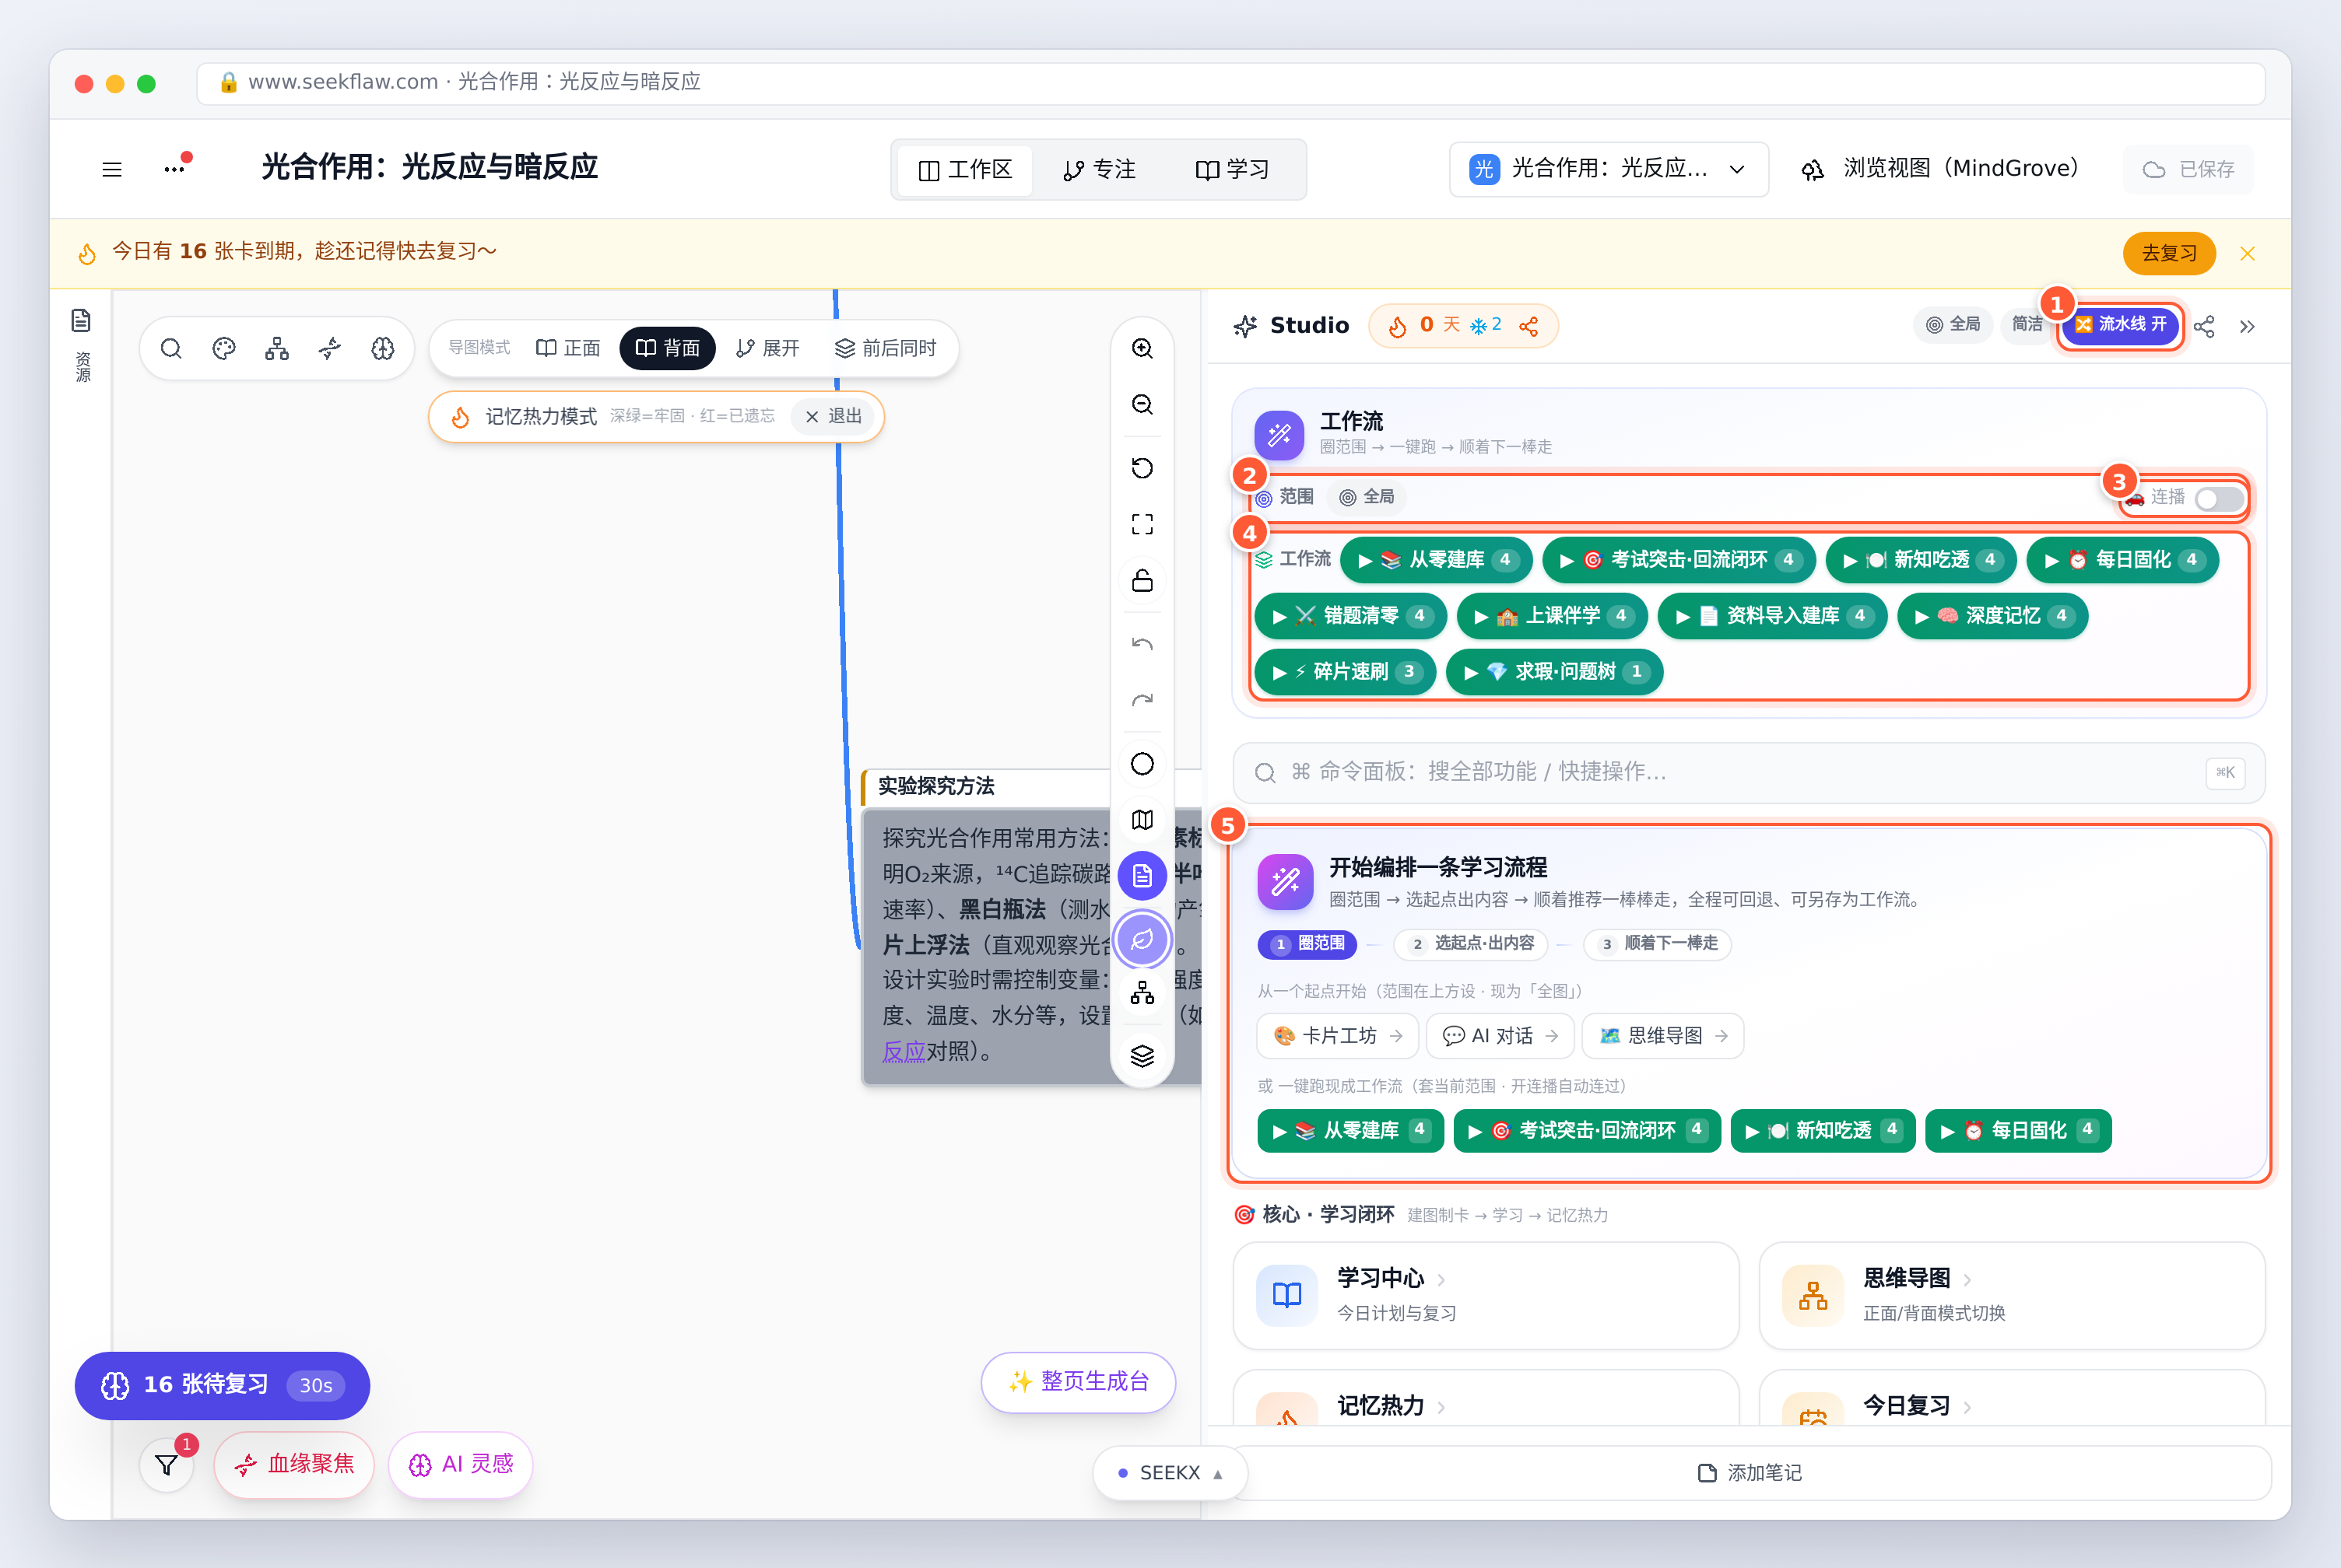Click the 整页生成台 button
This screenshot has height=1568, width=2341.
[1079, 1382]
